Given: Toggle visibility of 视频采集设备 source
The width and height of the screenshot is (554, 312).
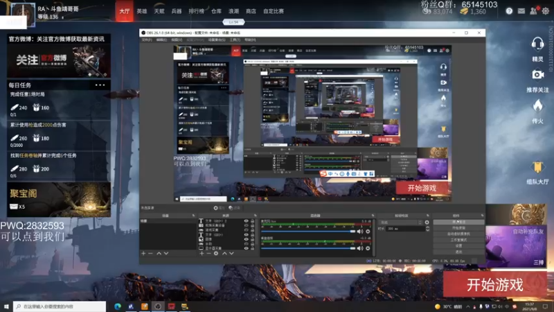Looking at the screenshot, I should (x=247, y=225).
